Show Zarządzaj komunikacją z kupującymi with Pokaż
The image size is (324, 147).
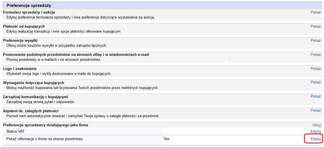(x=315, y=96)
